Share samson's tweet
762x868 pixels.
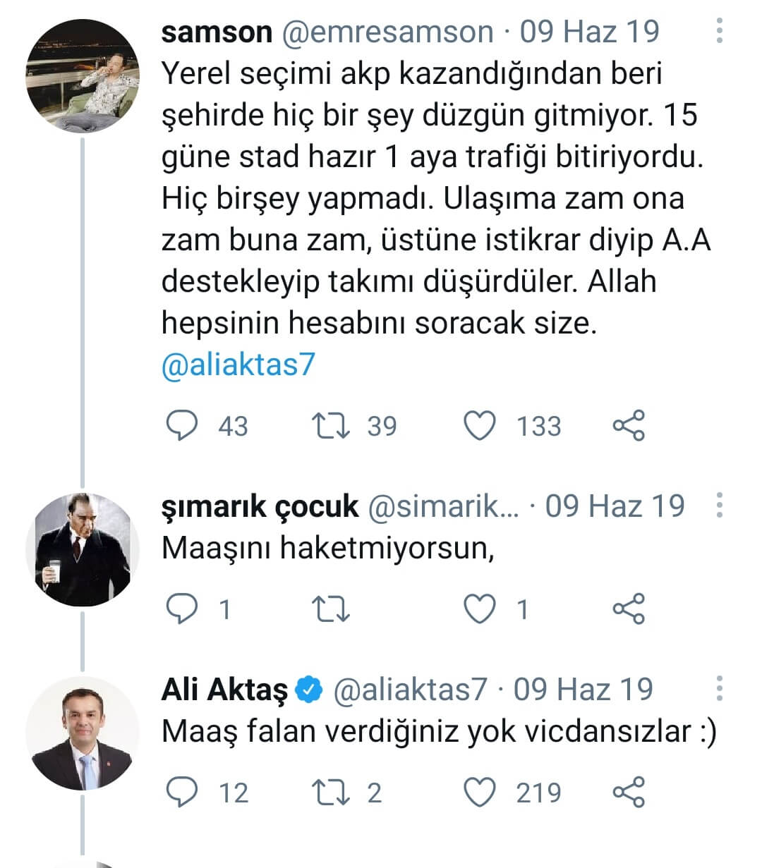click(x=628, y=426)
